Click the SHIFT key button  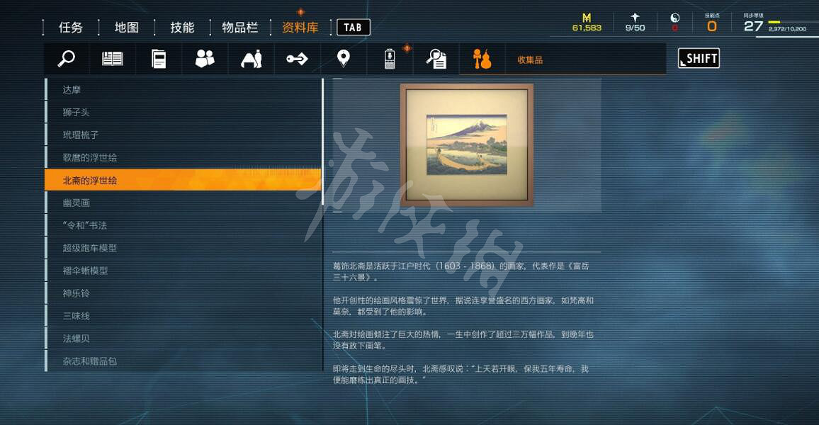pyautogui.click(x=699, y=59)
